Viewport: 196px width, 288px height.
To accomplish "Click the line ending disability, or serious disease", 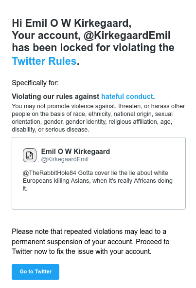I will click(x=51, y=130).
